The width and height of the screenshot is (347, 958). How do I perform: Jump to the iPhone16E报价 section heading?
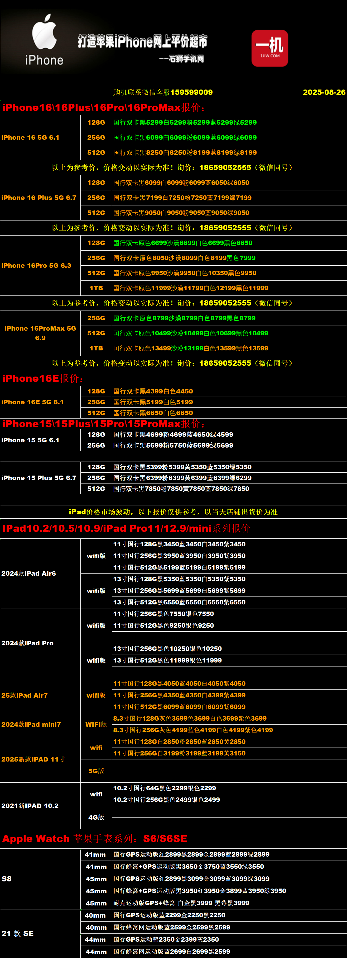click(x=43, y=378)
